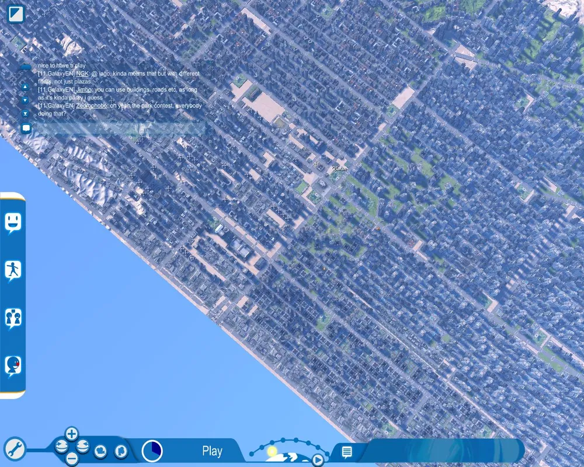This screenshot has width=584, height=467.
Task: Play the day-night cycle
Action: tap(317, 461)
